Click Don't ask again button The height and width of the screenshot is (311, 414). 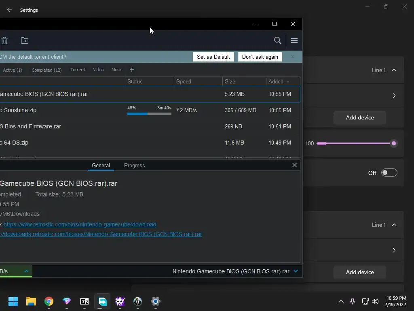point(260,57)
